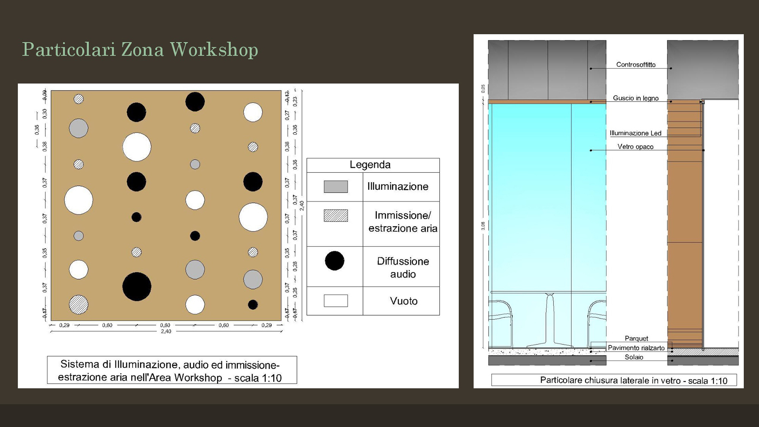Click the white Vuoto legend swatch
Image resolution: width=759 pixels, height=427 pixels.
[x=336, y=301]
